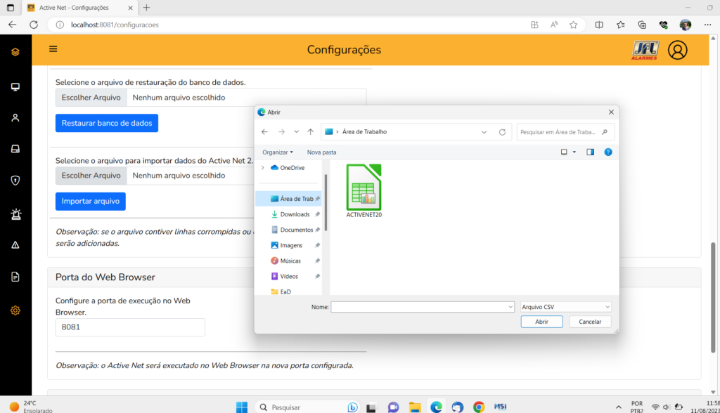Click the Restaurar banco de dados button
Screen dimensions: 720x413
pos(106,123)
